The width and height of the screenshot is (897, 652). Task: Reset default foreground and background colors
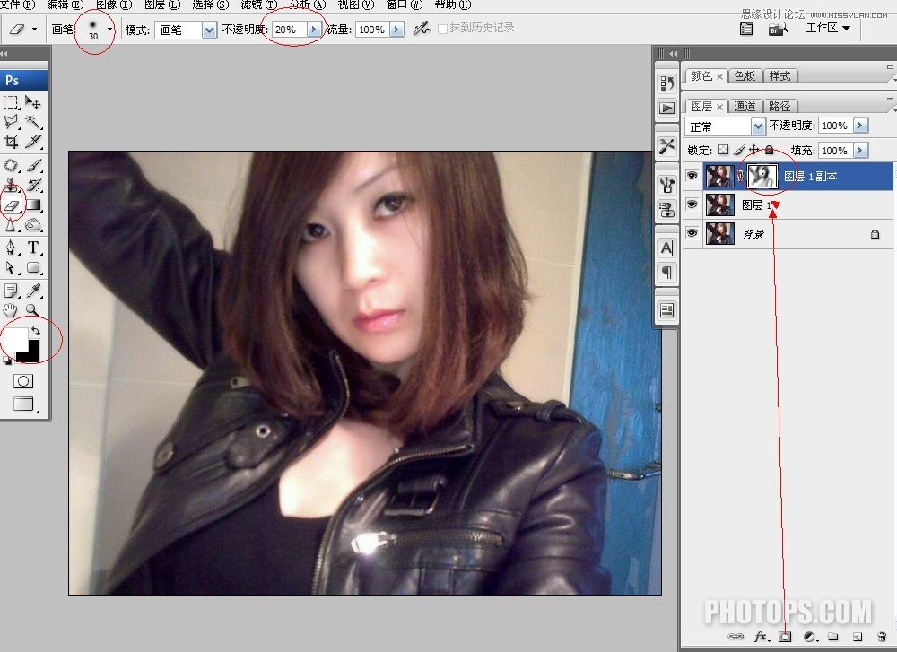(7, 361)
